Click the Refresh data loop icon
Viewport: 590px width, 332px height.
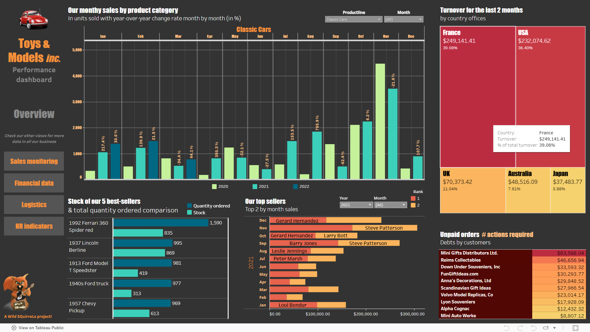click(x=546, y=328)
